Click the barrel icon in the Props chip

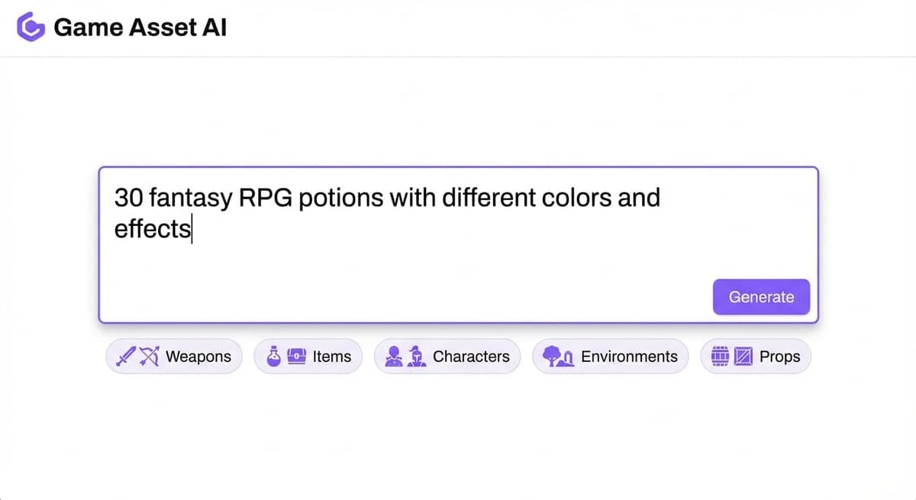720,356
